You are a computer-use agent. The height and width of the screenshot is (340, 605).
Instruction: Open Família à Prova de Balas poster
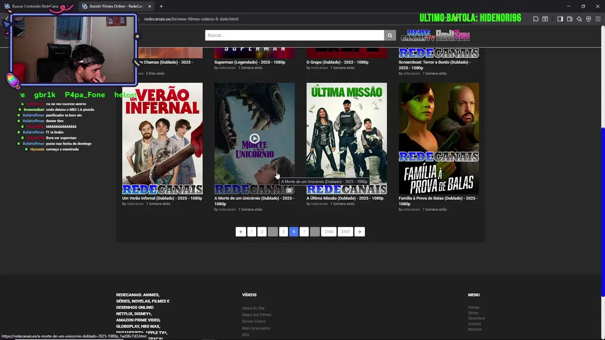(439, 138)
